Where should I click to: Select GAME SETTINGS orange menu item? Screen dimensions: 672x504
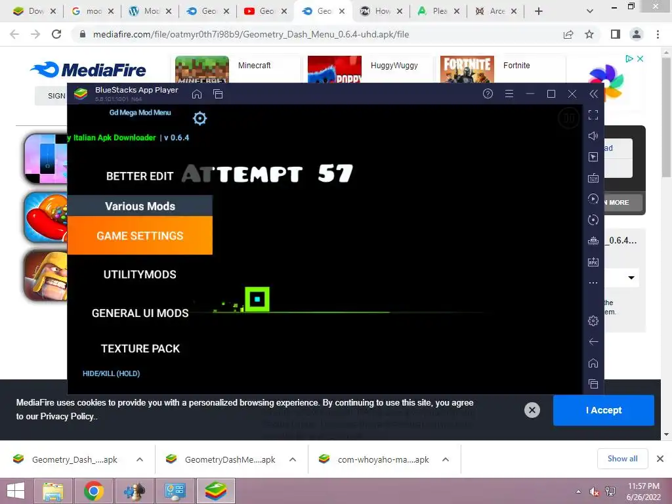pyautogui.click(x=140, y=236)
